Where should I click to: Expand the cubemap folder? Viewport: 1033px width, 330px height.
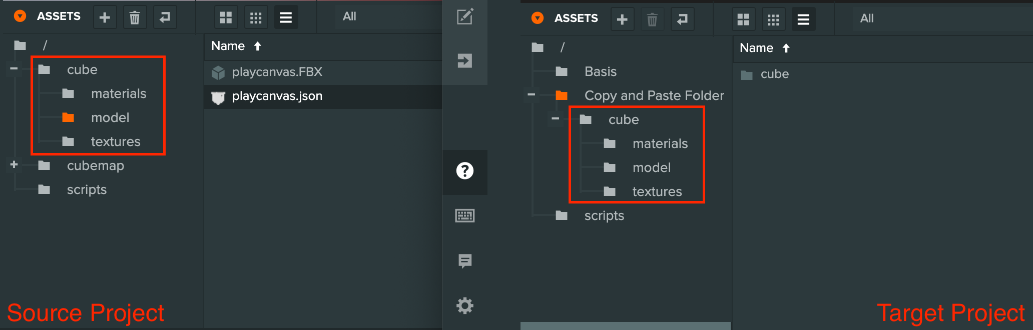pyautogui.click(x=14, y=164)
